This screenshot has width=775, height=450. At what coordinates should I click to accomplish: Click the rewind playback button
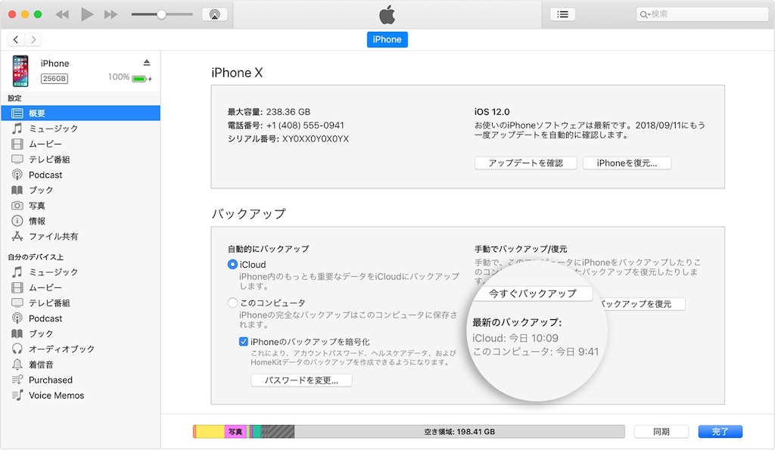click(x=62, y=14)
